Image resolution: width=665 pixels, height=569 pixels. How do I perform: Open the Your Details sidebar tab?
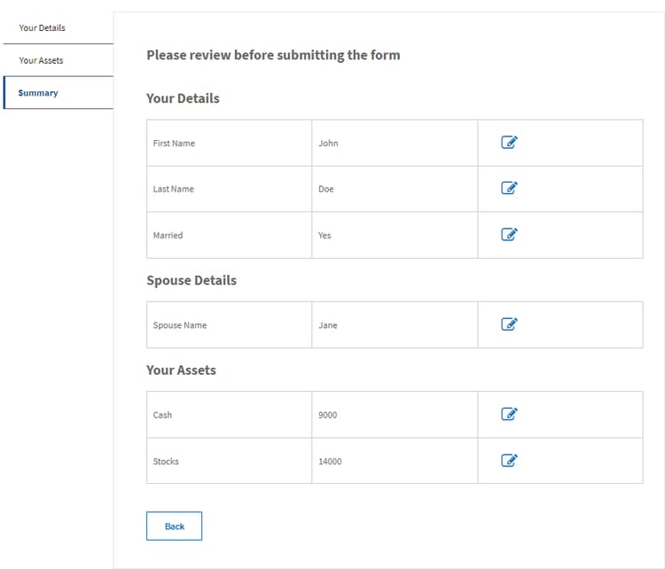point(43,27)
